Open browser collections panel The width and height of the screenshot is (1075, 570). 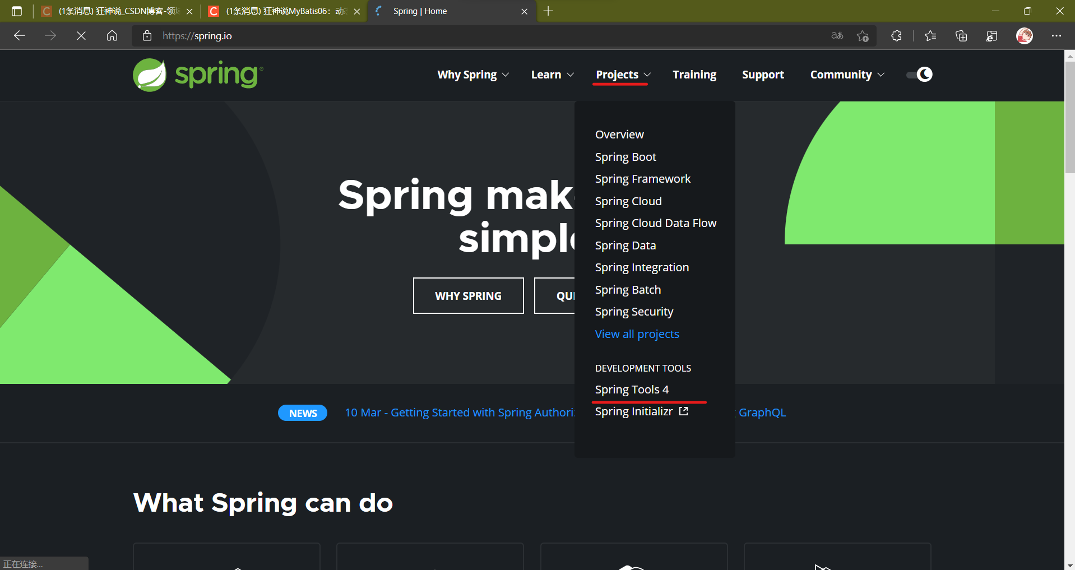[x=961, y=36]
